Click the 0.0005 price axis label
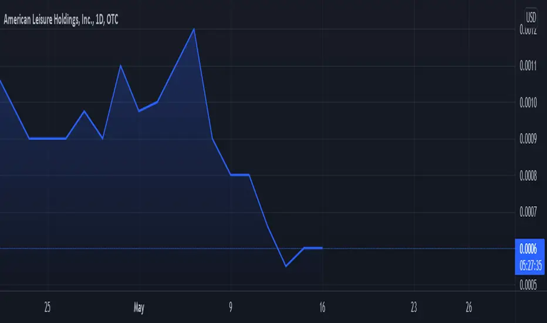This screenshot has height=323, width=547. tap(528, 285)
